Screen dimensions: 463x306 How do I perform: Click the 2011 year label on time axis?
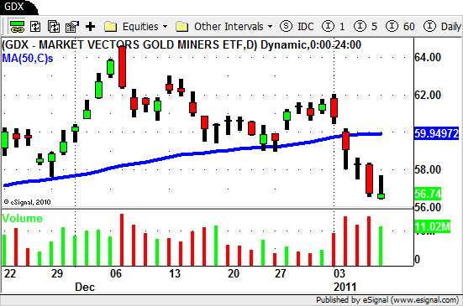click(345, 287)
